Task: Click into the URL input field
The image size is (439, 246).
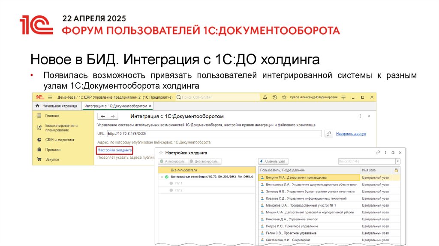Action: (x=214, y=134)
